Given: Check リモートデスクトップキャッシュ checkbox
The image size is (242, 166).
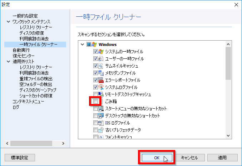Looking at the screenshot, I should pyautogui.click(x=95, y=94).
